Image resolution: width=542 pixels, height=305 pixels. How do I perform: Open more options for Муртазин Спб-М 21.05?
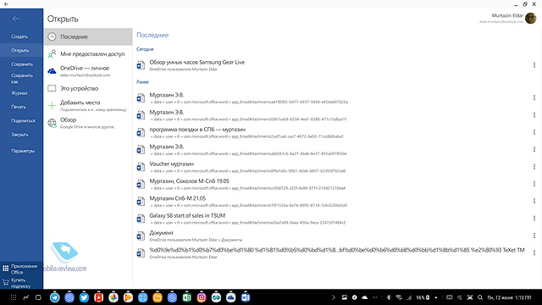534,201
